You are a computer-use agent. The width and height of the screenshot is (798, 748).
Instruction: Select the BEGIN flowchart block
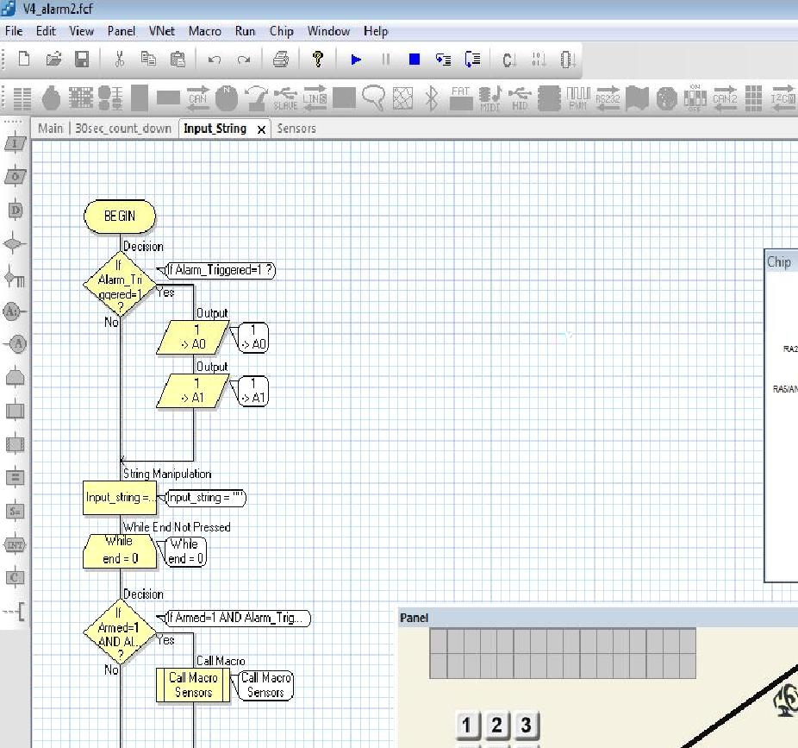tap(120, 216)
